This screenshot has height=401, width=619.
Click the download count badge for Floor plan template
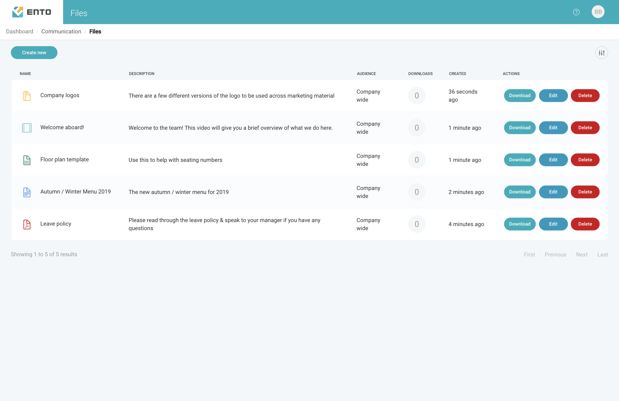[x=417, y=160]
